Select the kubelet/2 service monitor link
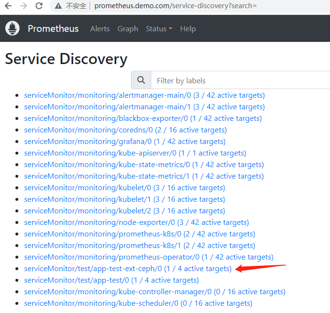This screenshot has height=313, width=330. [125, 211]
